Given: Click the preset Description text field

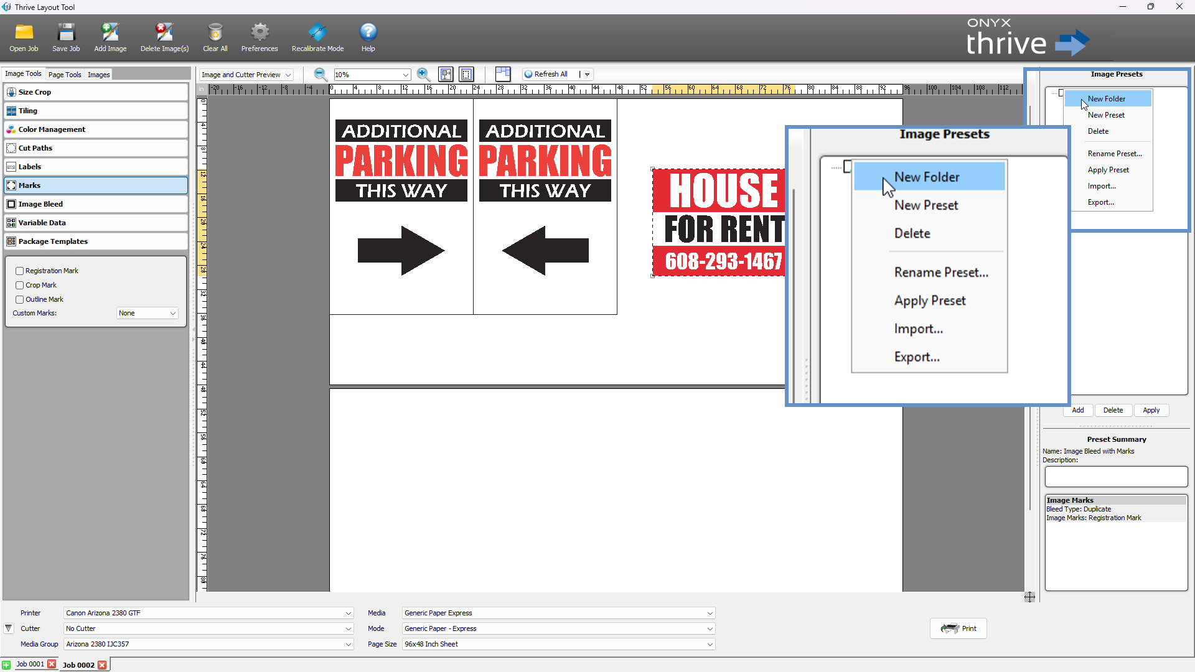Looking at the screenshot, I should [1116, 477].
